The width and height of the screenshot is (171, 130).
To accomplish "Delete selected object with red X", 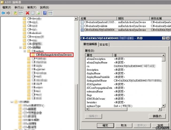I will pos(28,13).
